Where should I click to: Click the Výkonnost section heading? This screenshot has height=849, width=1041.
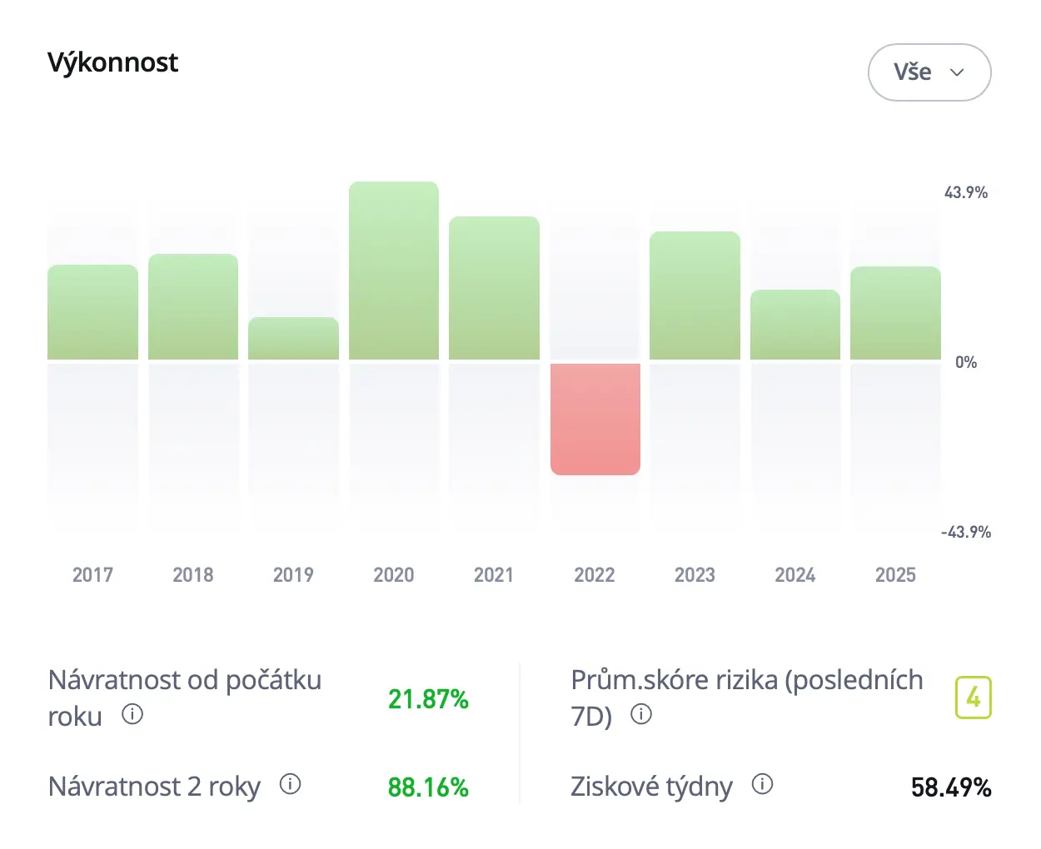(x=112, y=62)
